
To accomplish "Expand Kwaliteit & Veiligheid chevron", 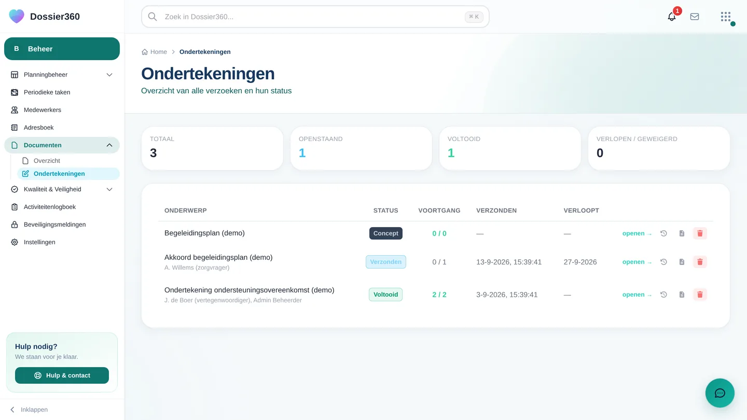I will [109, 189].
